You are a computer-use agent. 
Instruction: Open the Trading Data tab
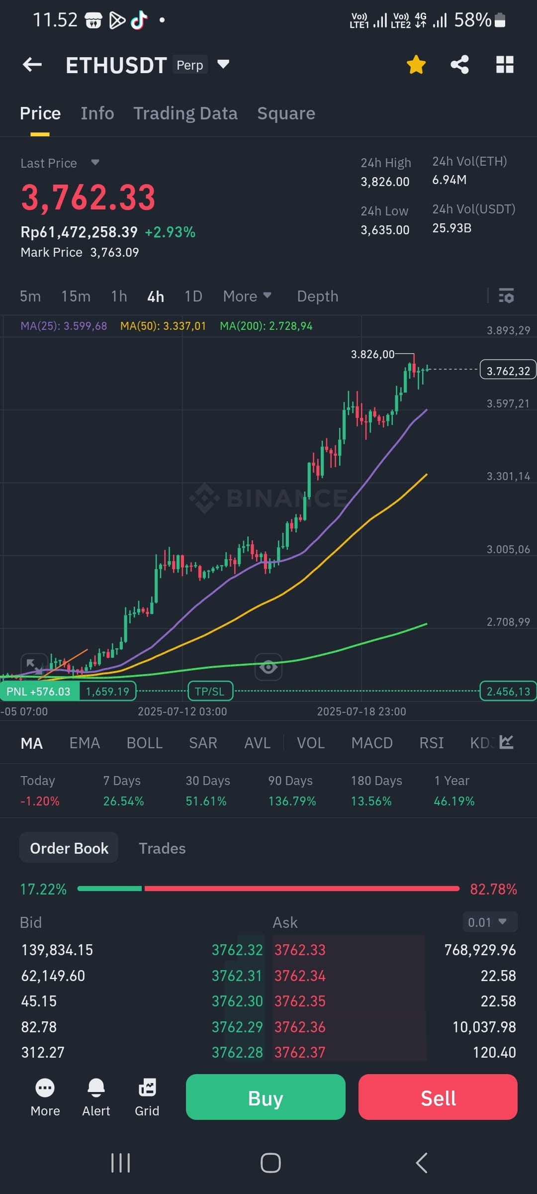coord(185,113)
